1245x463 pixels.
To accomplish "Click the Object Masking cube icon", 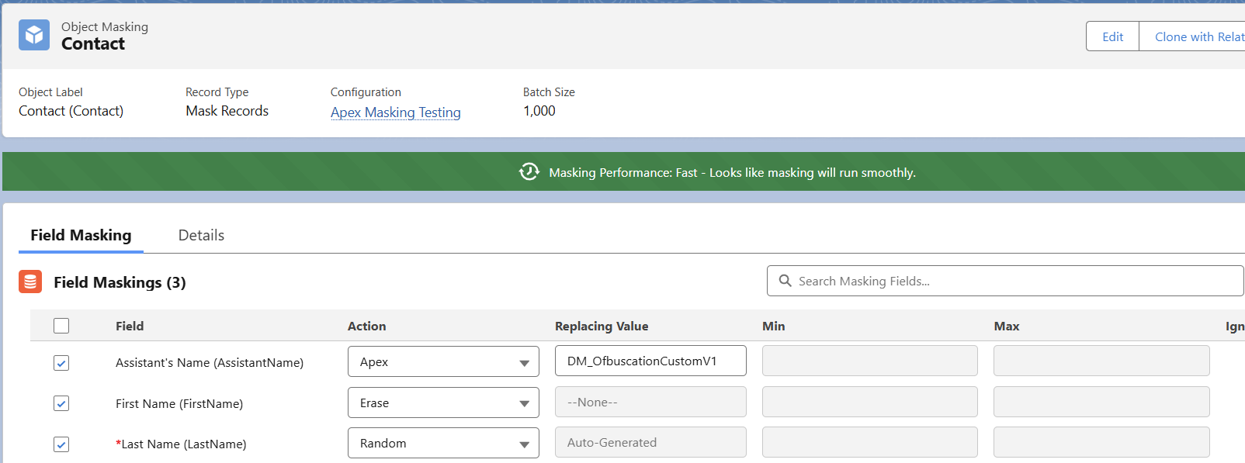I will (x=34, y=36).
